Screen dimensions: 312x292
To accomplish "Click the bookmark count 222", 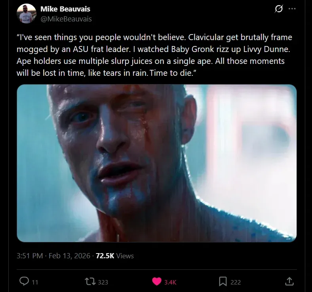I will pos(236,282).
